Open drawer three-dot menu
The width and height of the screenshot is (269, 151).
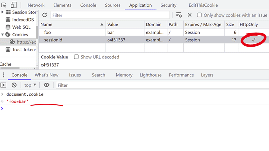coord(4,75)
